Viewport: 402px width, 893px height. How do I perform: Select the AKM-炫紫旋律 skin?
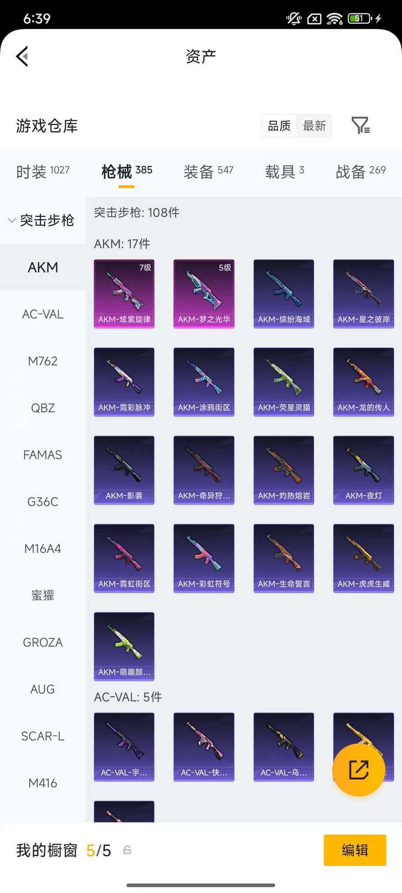124,294
